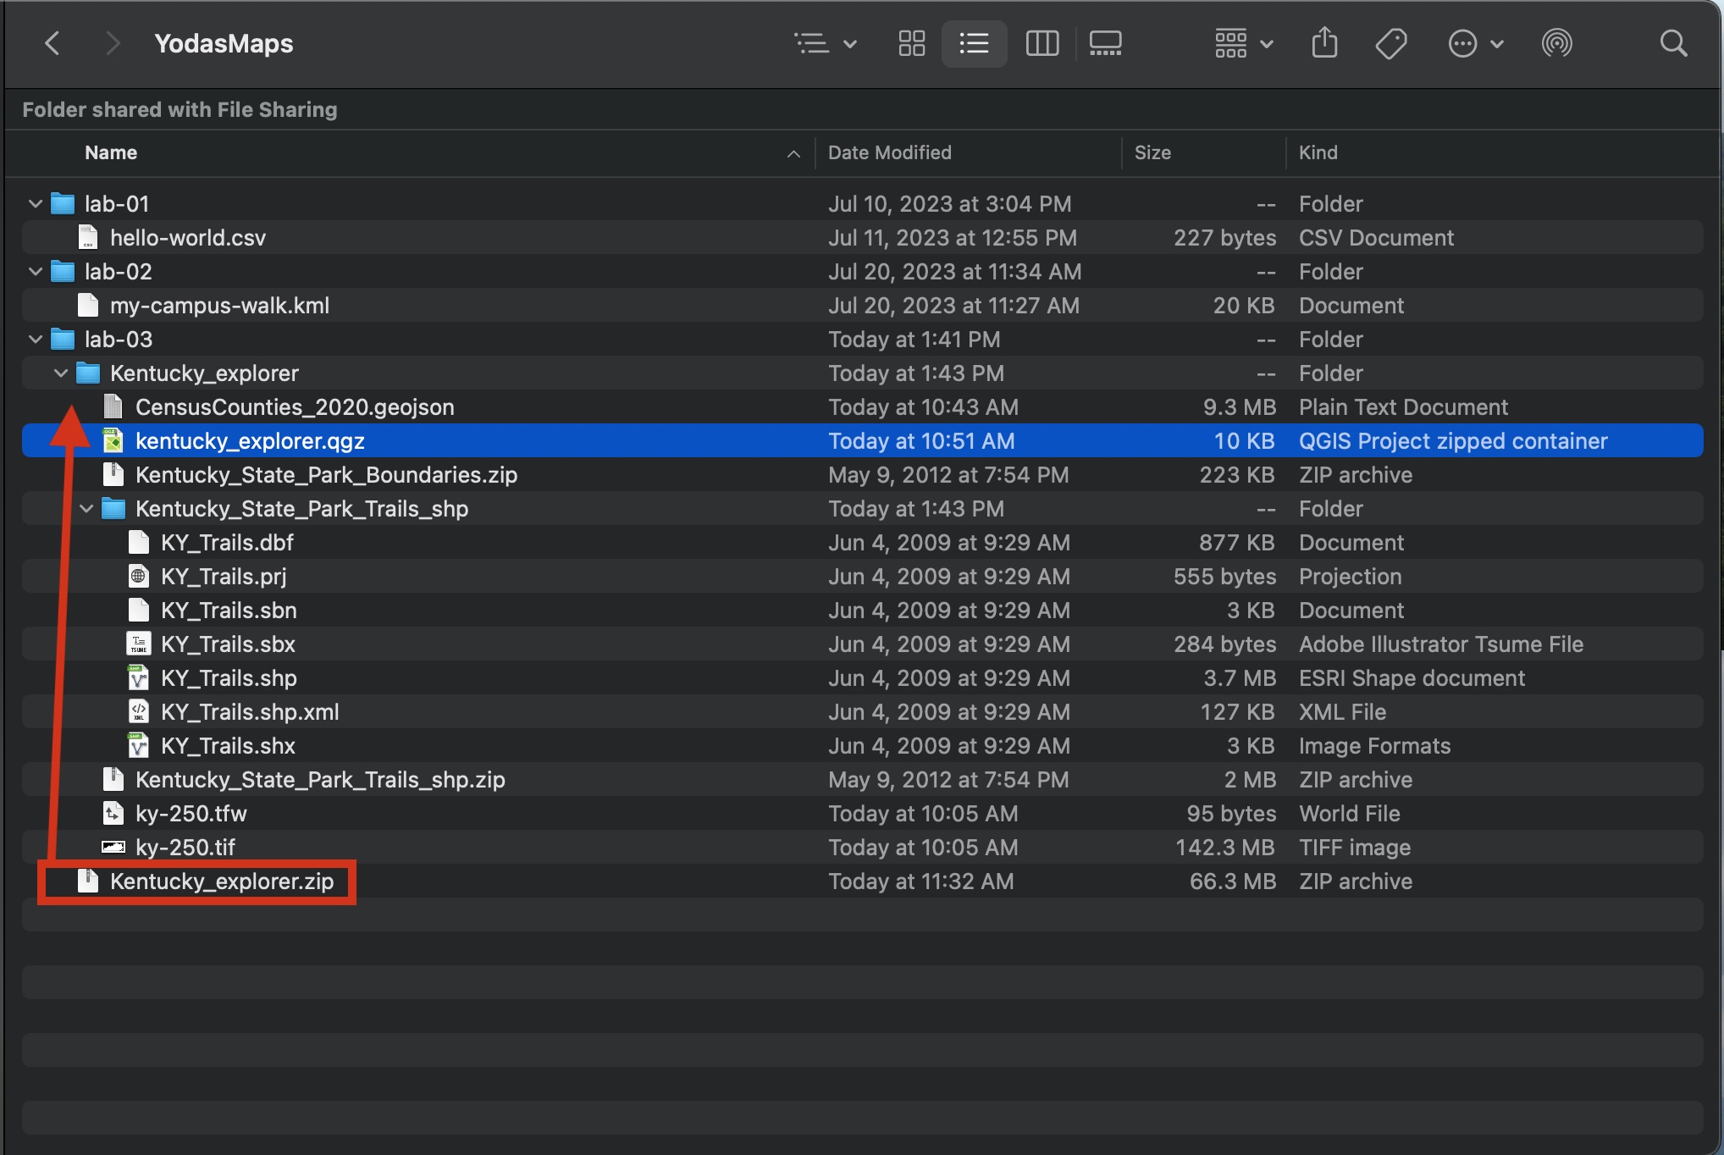1724x1155 pixels.
Task: Select the kentucky_explorer.qgz QGIS icon
Action: click(x=113, y=441)
